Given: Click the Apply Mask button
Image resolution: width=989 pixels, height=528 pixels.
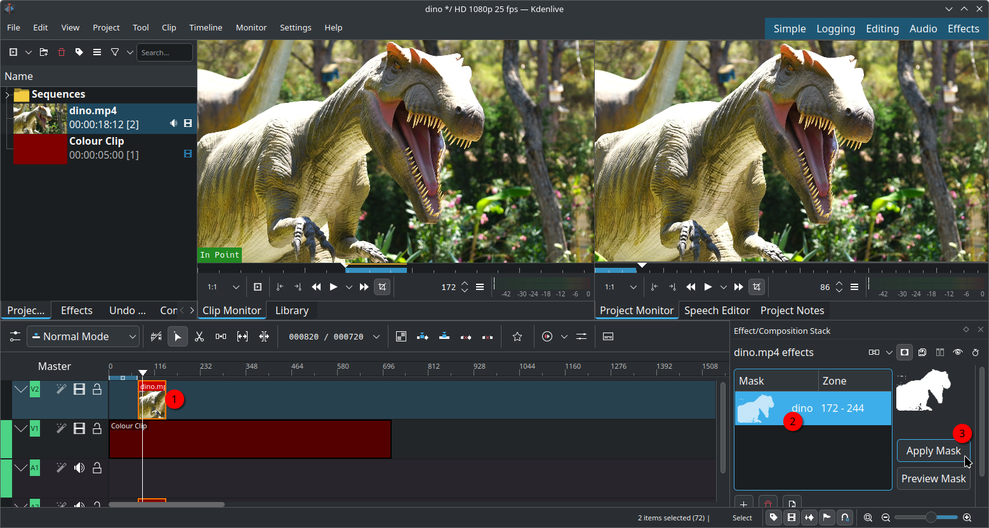Looking at the screenshot, I should point(933,451).
